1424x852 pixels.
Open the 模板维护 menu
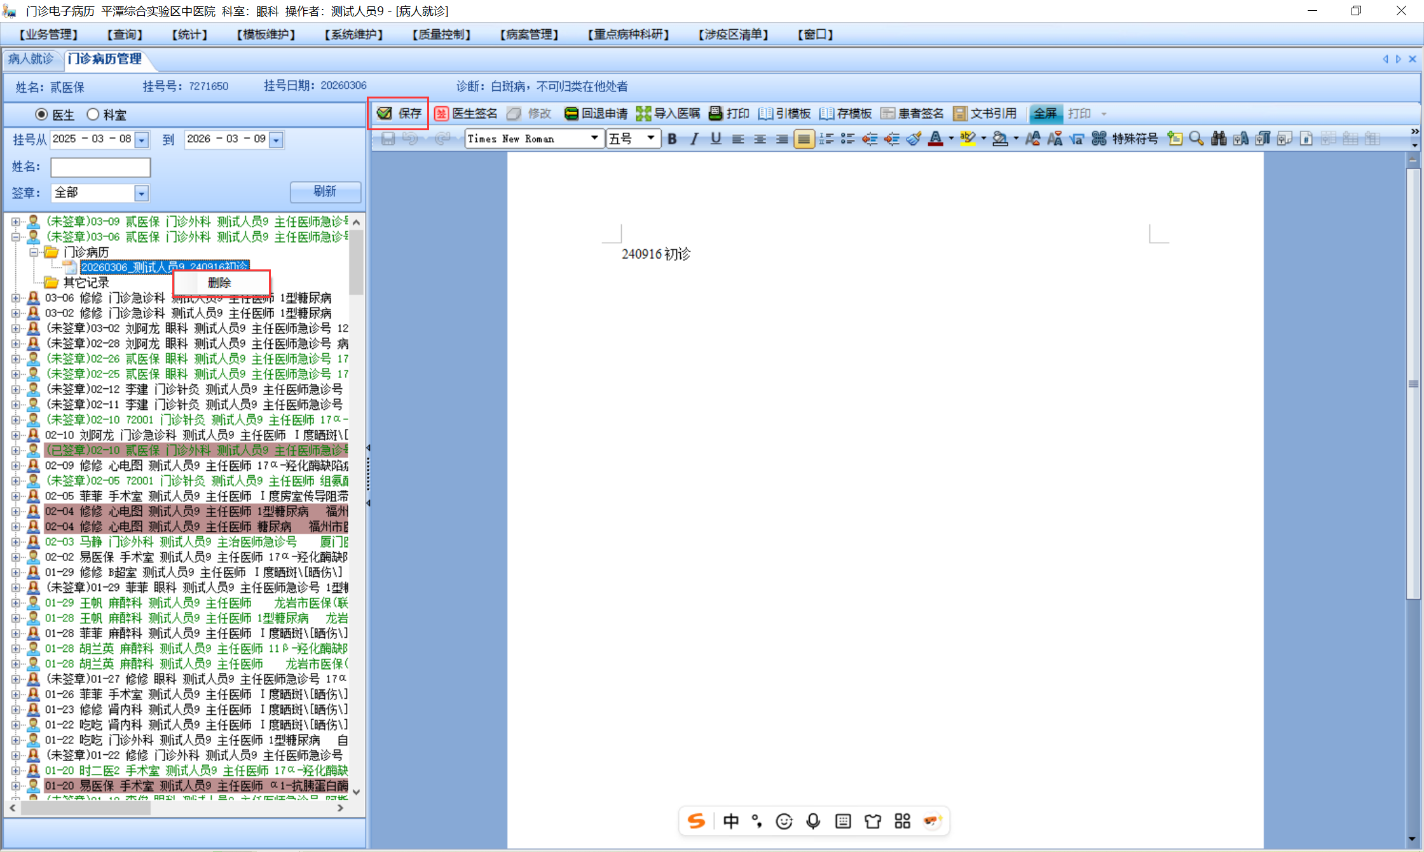(266, 34)
